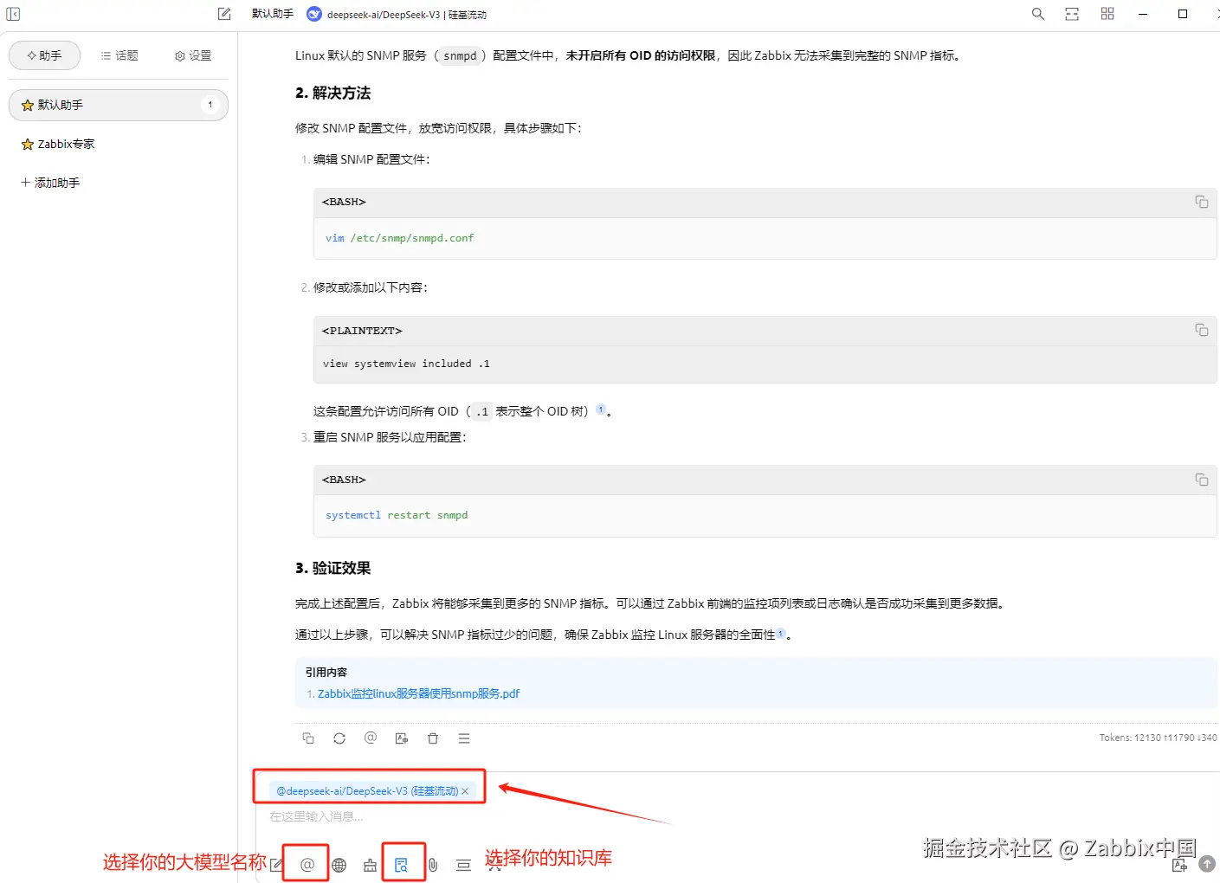Click 添加助手 to add an assistant
This screenshot has width=1220, height=883.
tap(50, 183)
